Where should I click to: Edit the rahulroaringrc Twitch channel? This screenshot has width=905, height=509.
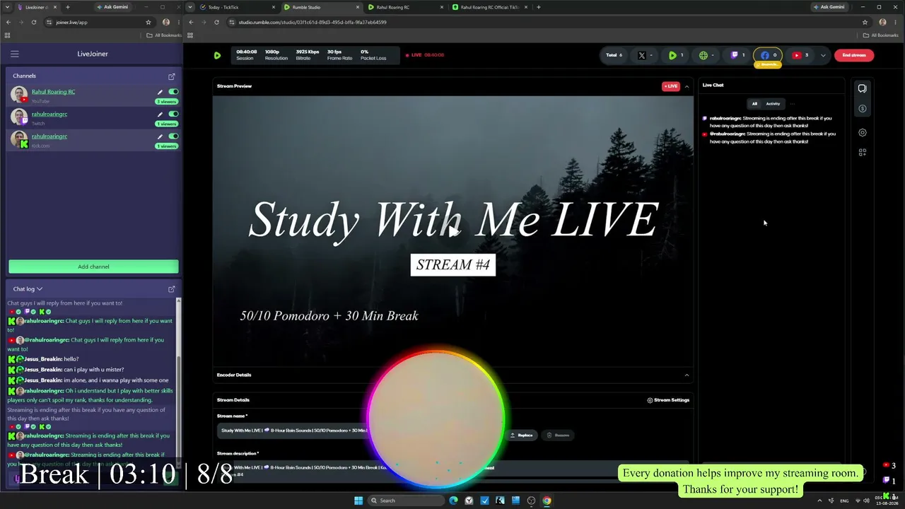tap(160, 114)
